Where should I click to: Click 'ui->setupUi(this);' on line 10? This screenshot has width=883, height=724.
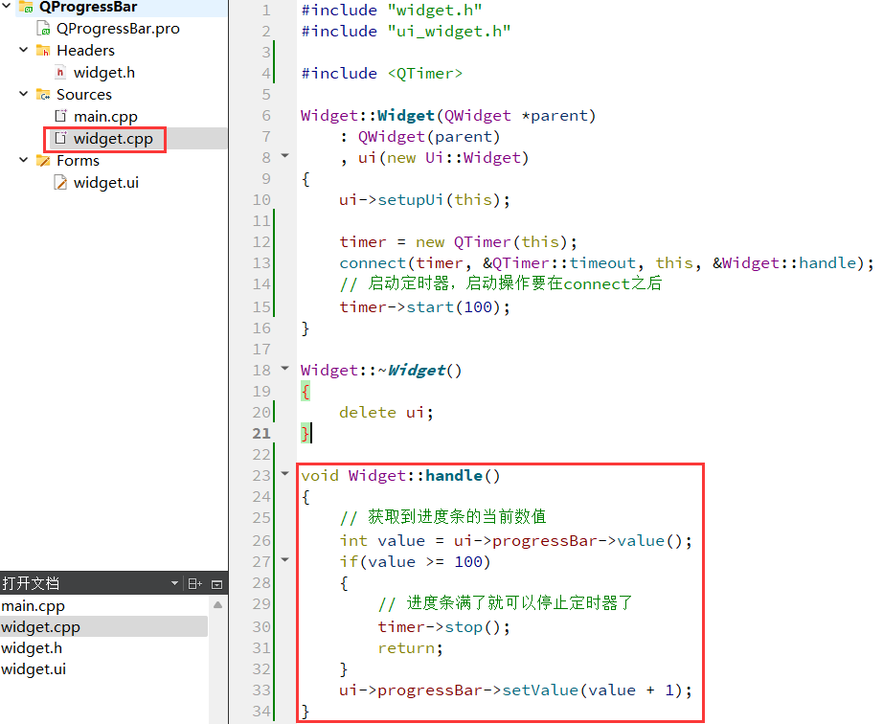[x=424, y=200]
